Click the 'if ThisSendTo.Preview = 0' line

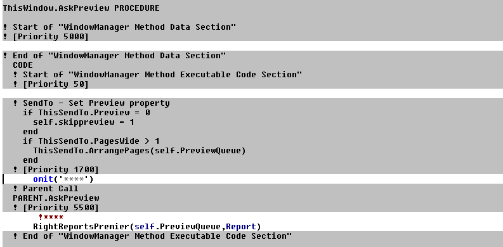click(87, 113)
